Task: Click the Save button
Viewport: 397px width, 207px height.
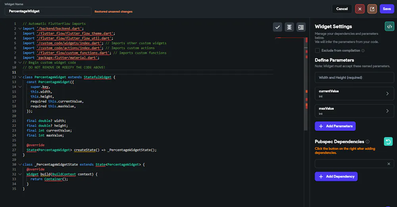Action: [x=387, y=9]
